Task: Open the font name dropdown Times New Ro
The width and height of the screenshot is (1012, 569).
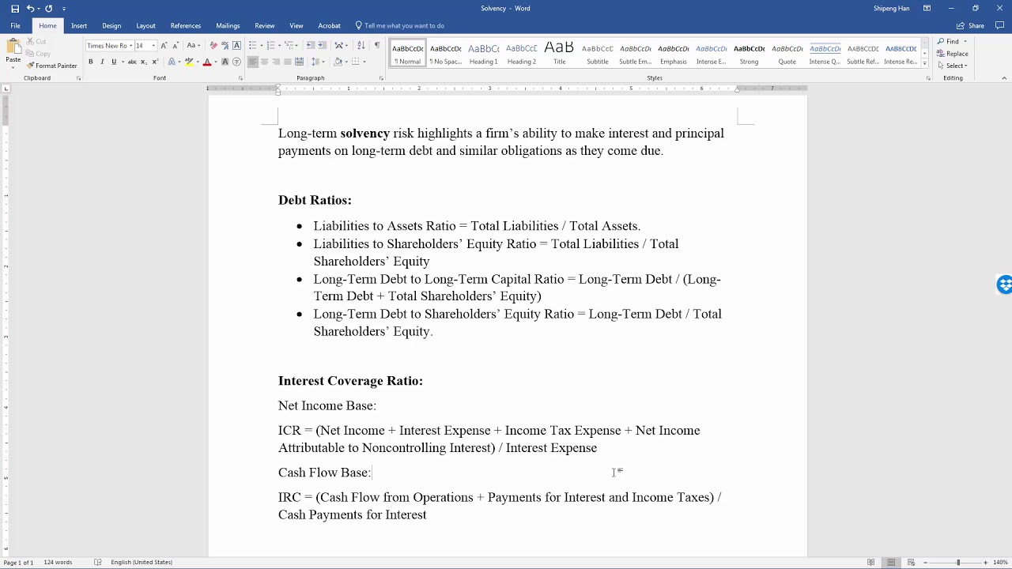Action: coord(130,45)
